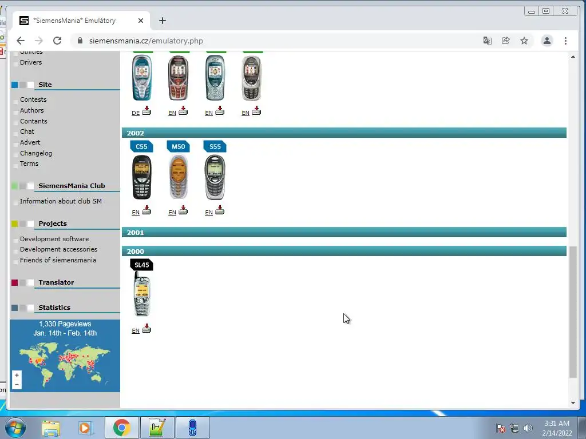Zoom out on the visitor map

point(17,385)
